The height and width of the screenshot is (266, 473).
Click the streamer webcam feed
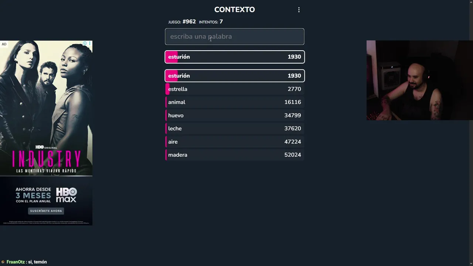(x=419, y=80)
